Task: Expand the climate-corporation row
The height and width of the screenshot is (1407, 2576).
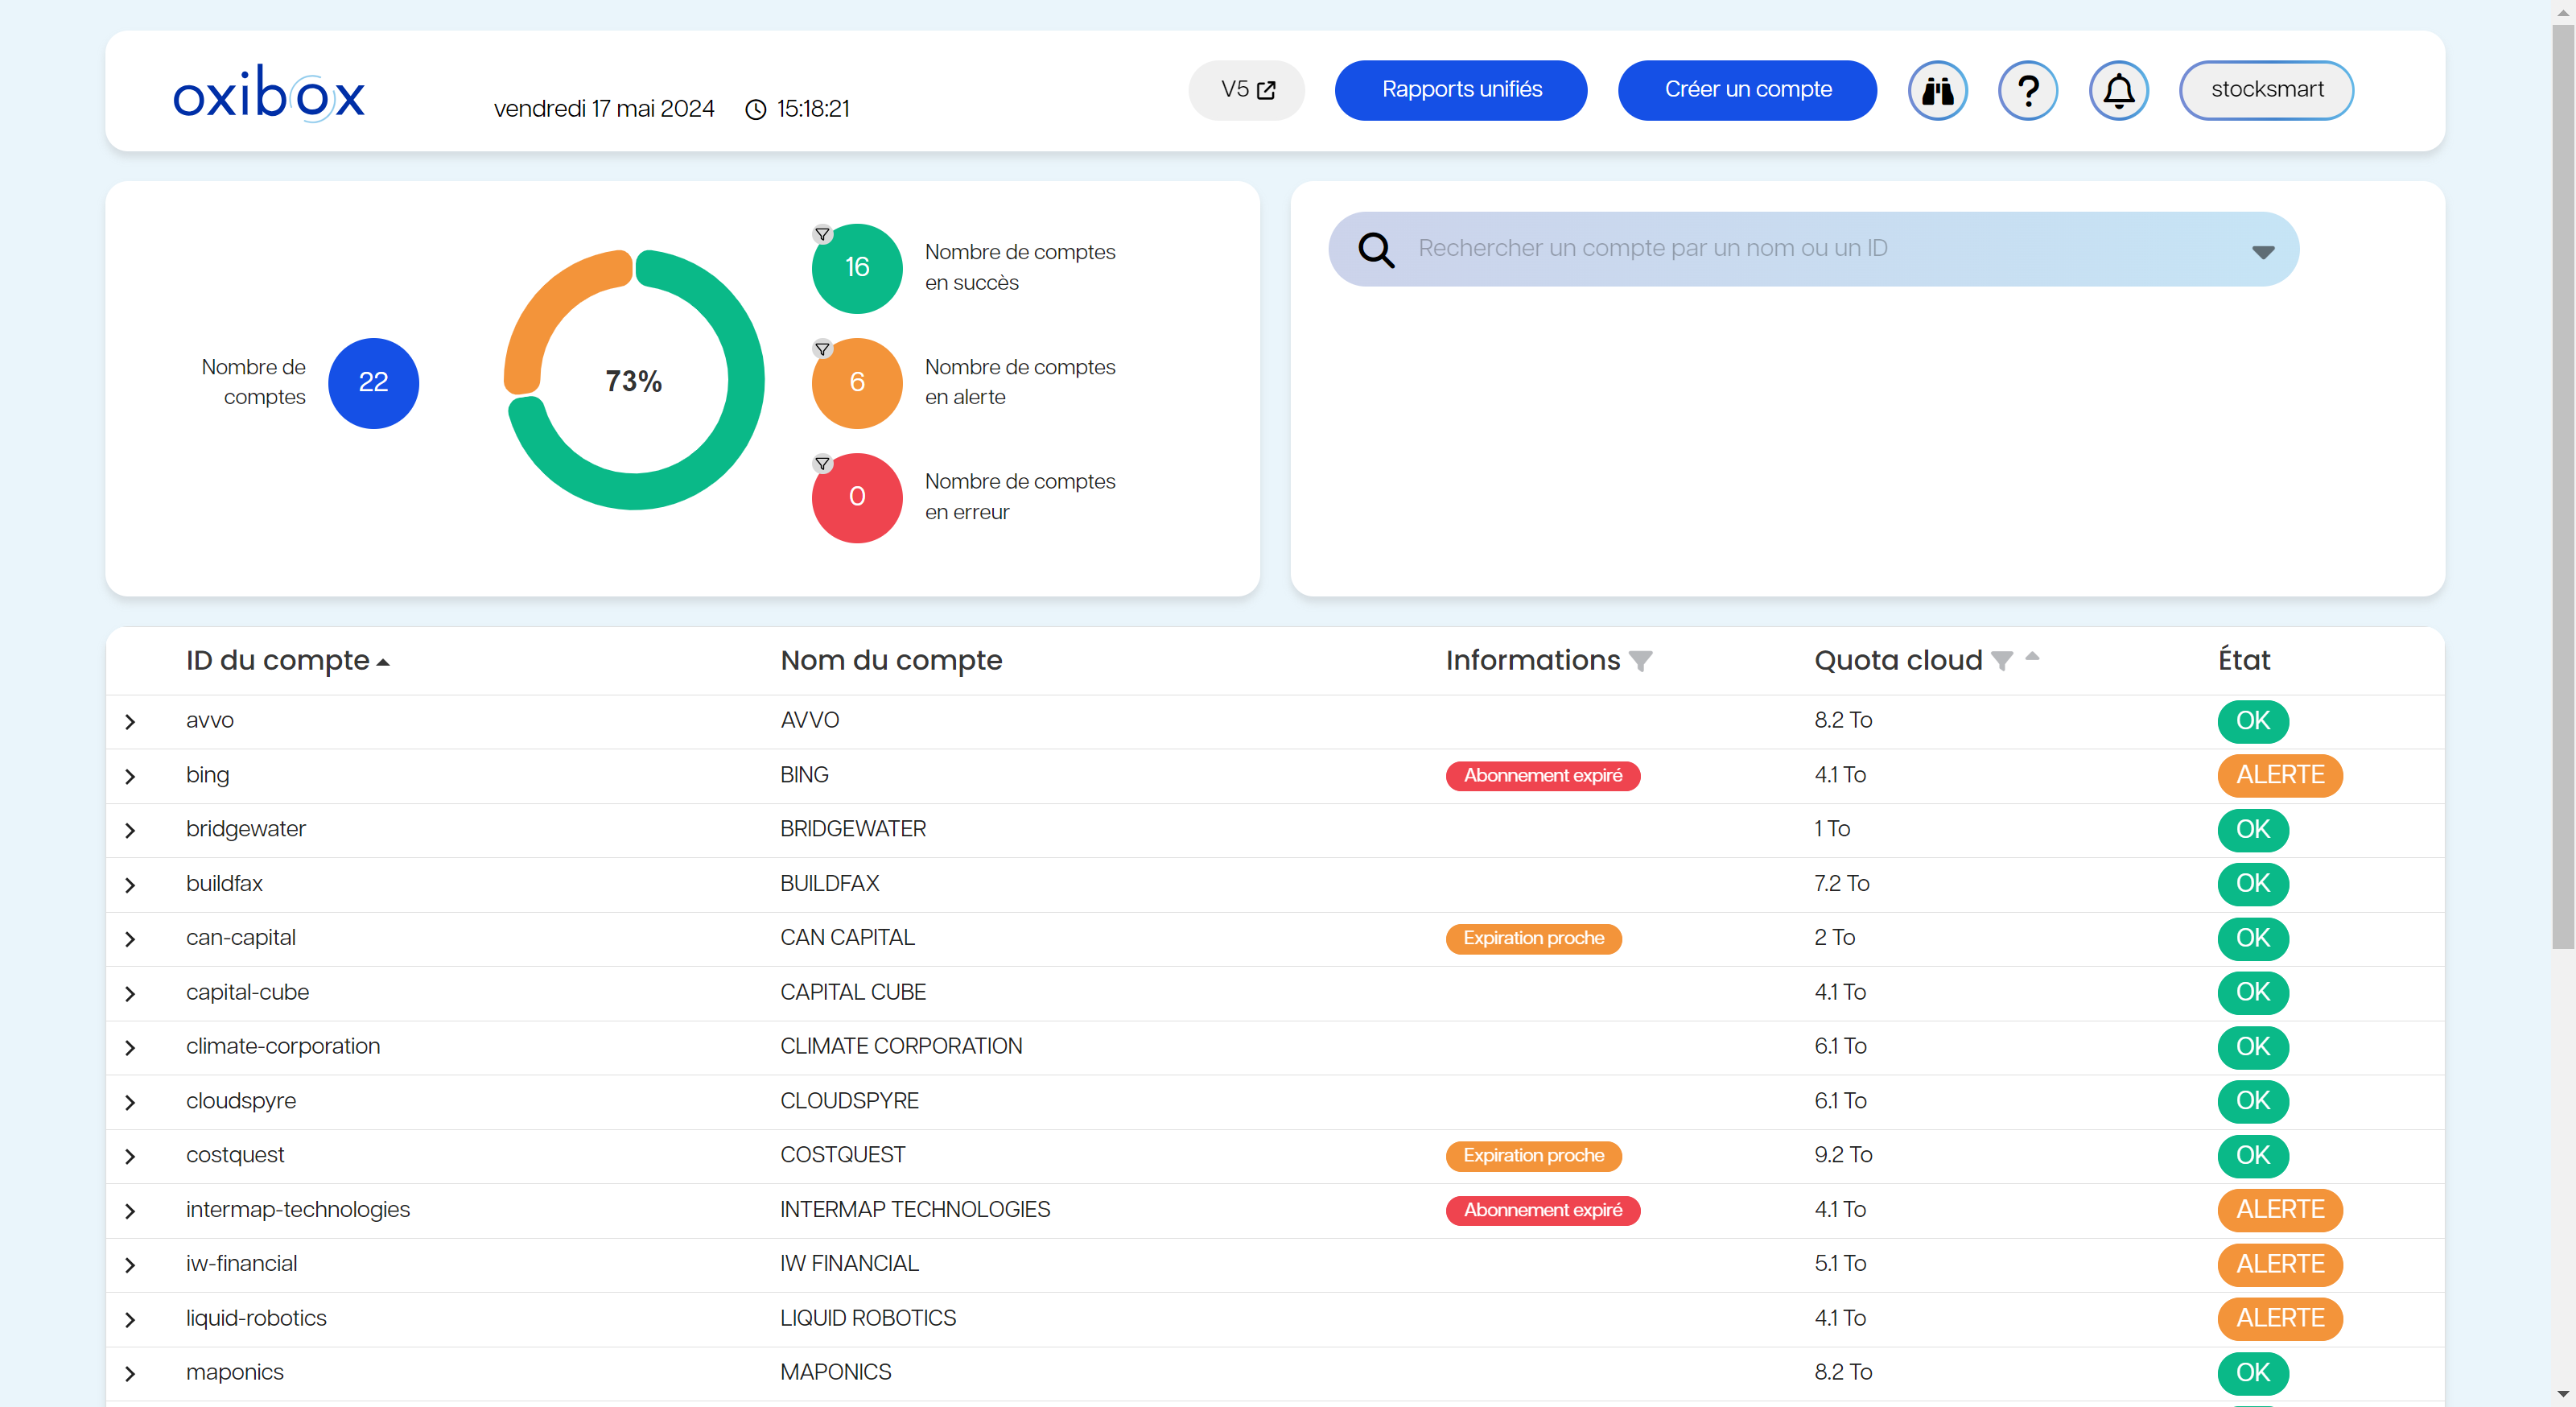Action: (130, 1048)
